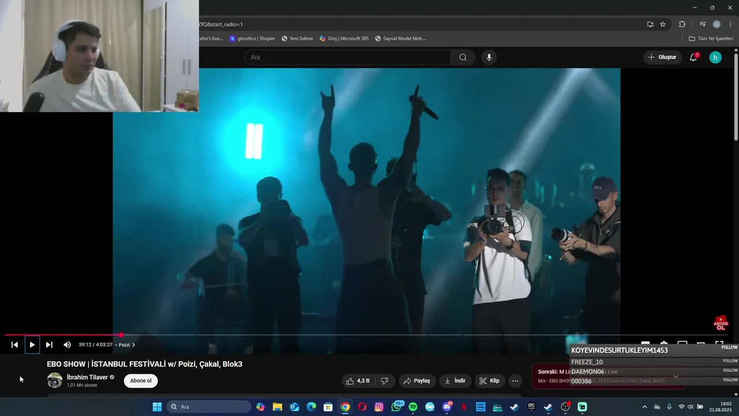
Task: Click the system tray microphone icon
Action: tap(669, 407)
